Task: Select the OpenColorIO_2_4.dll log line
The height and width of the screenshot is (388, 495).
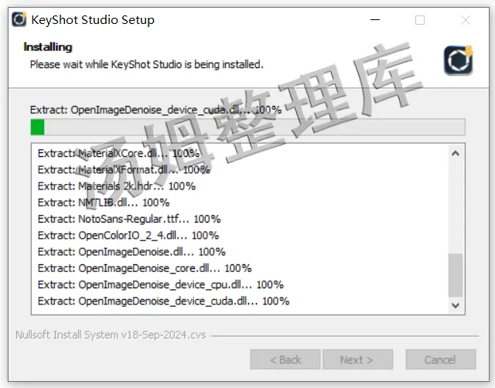Action: point(128,235)
